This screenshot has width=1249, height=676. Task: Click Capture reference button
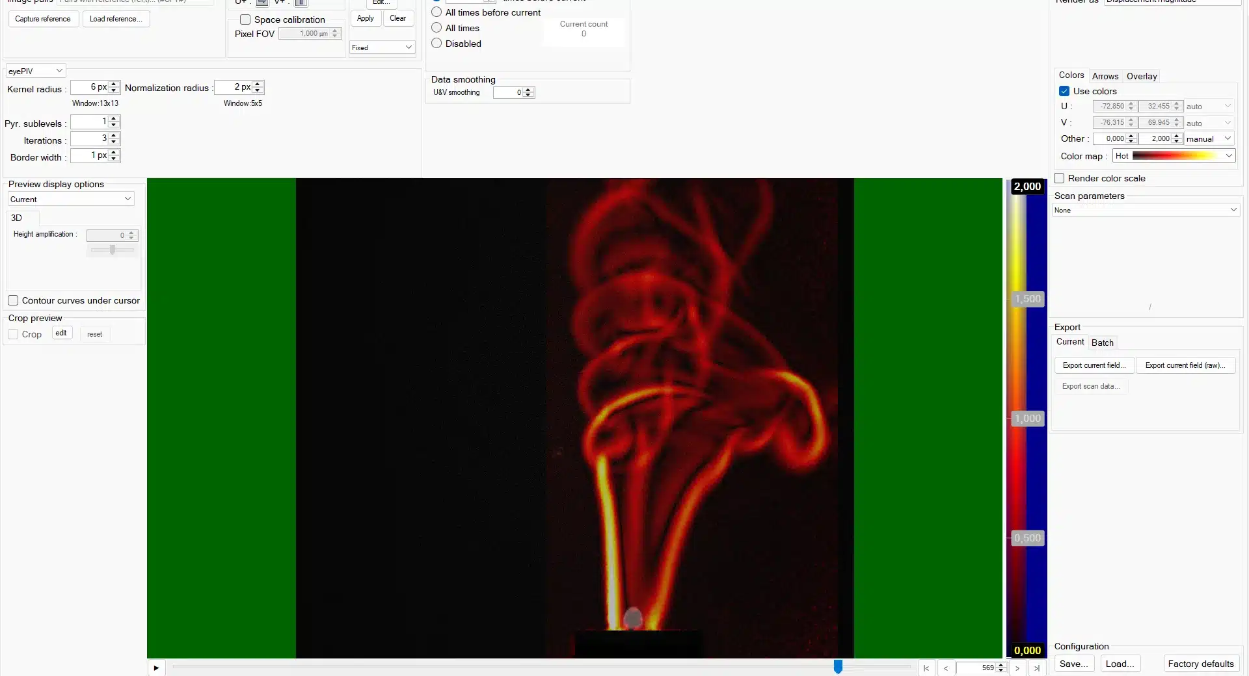click(43, 19)
